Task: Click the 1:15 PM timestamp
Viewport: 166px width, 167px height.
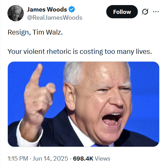Action: 18,159
